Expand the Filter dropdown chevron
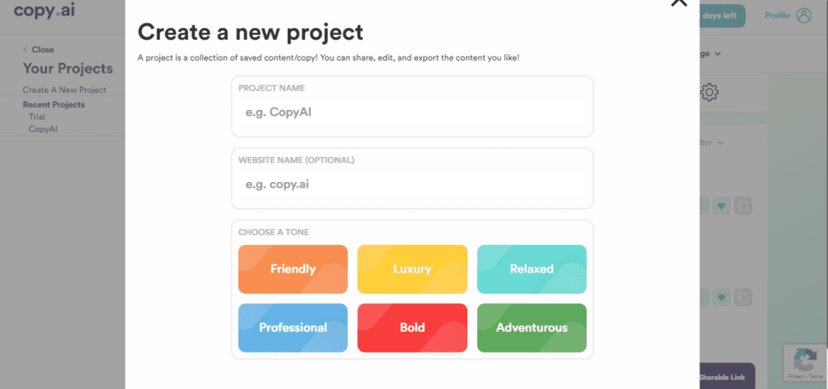Image resolution: width=828 pixels, height=389 pixels. (720, 143)
